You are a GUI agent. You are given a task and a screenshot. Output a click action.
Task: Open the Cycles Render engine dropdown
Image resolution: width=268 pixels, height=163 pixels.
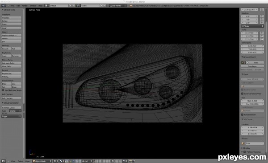coord(118,6)
